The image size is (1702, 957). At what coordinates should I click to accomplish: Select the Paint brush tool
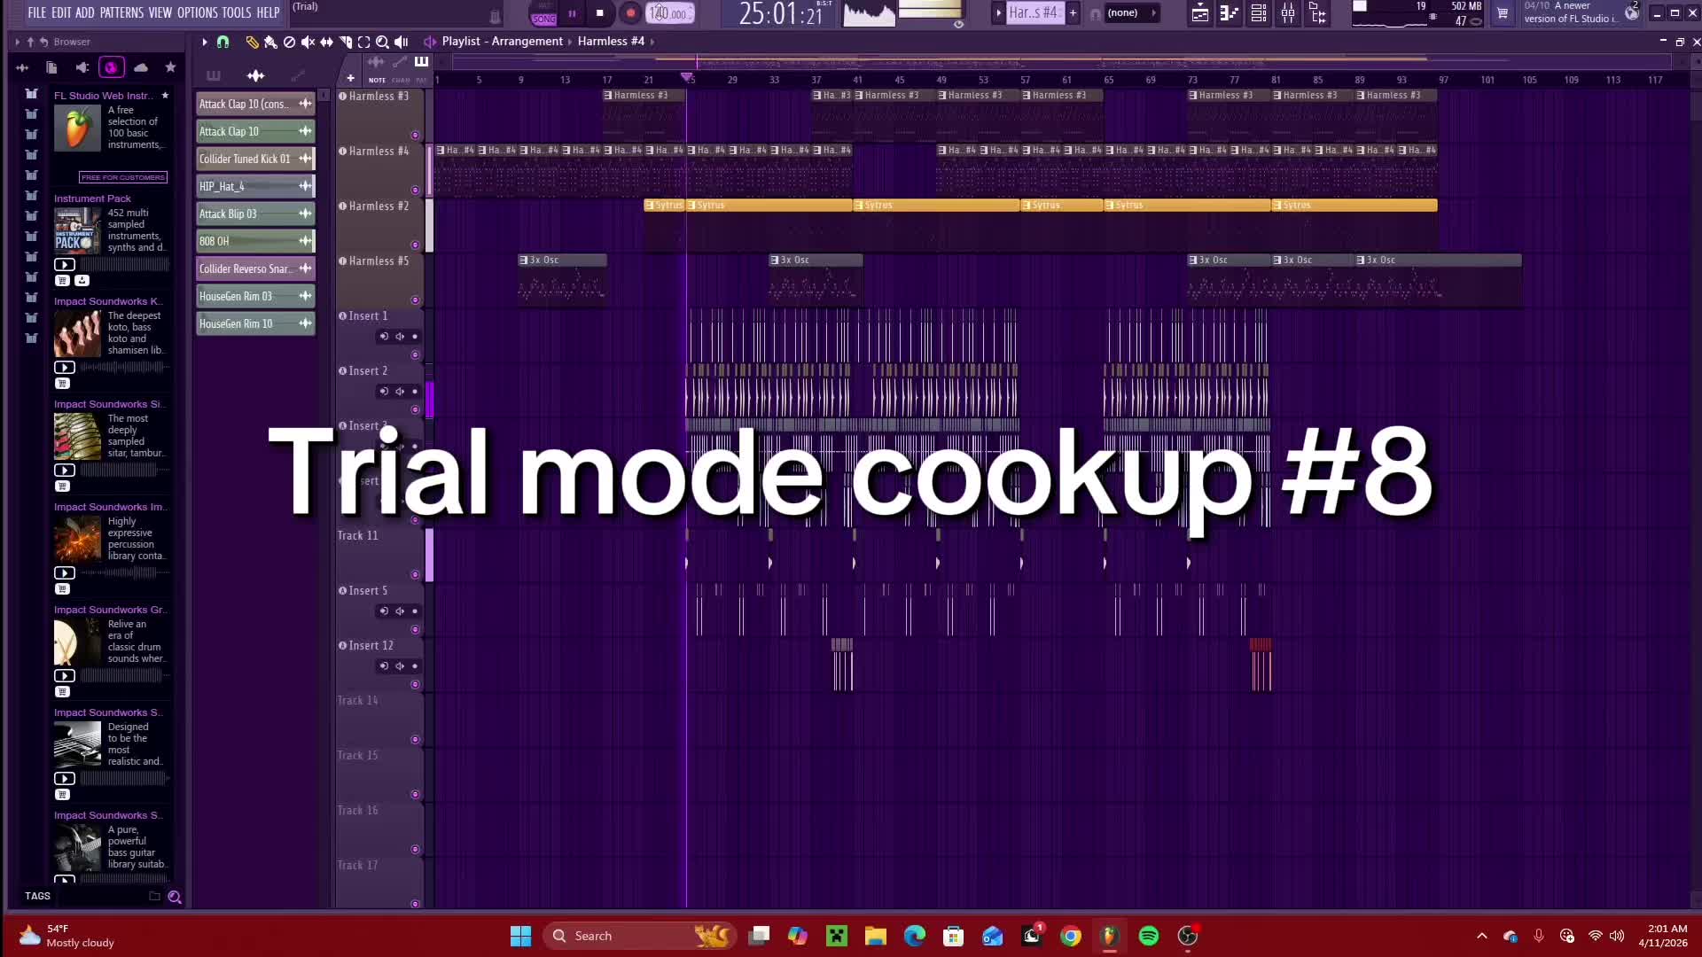click(x=270, y=42)
